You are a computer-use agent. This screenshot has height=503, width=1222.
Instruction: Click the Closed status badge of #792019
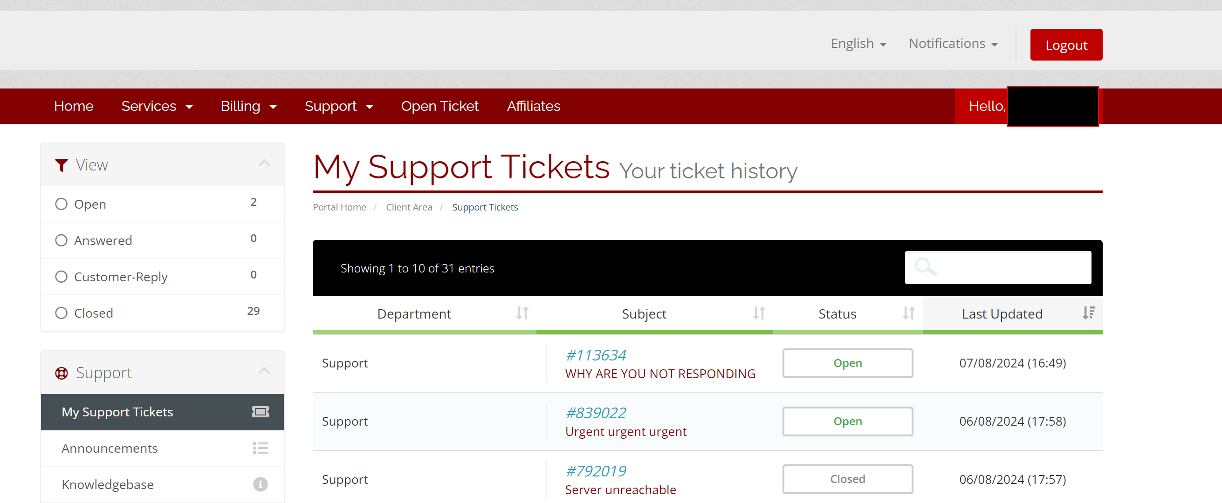coord(848,479)
